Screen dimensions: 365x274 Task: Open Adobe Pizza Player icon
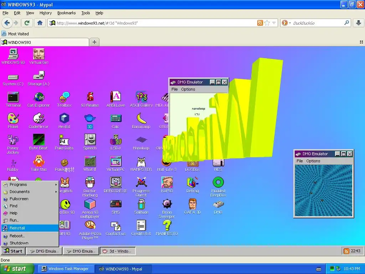click(90, 230)
